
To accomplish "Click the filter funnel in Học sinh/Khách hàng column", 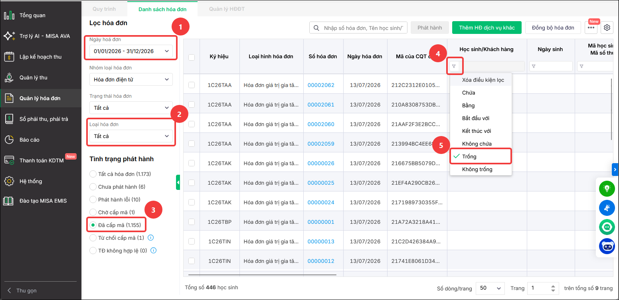I will [454, 66].
